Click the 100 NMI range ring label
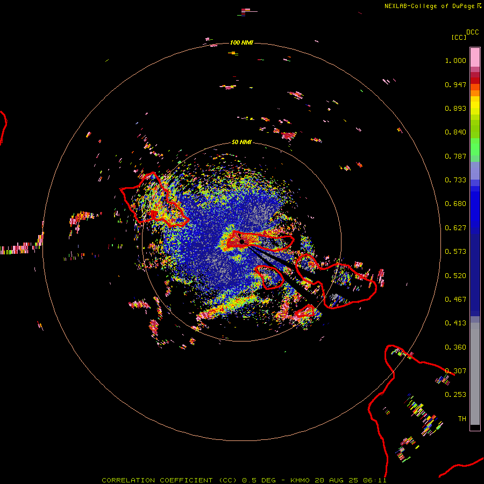Viewport: 484px width, 484px height. pyautogui.click(x=241, y=42)
